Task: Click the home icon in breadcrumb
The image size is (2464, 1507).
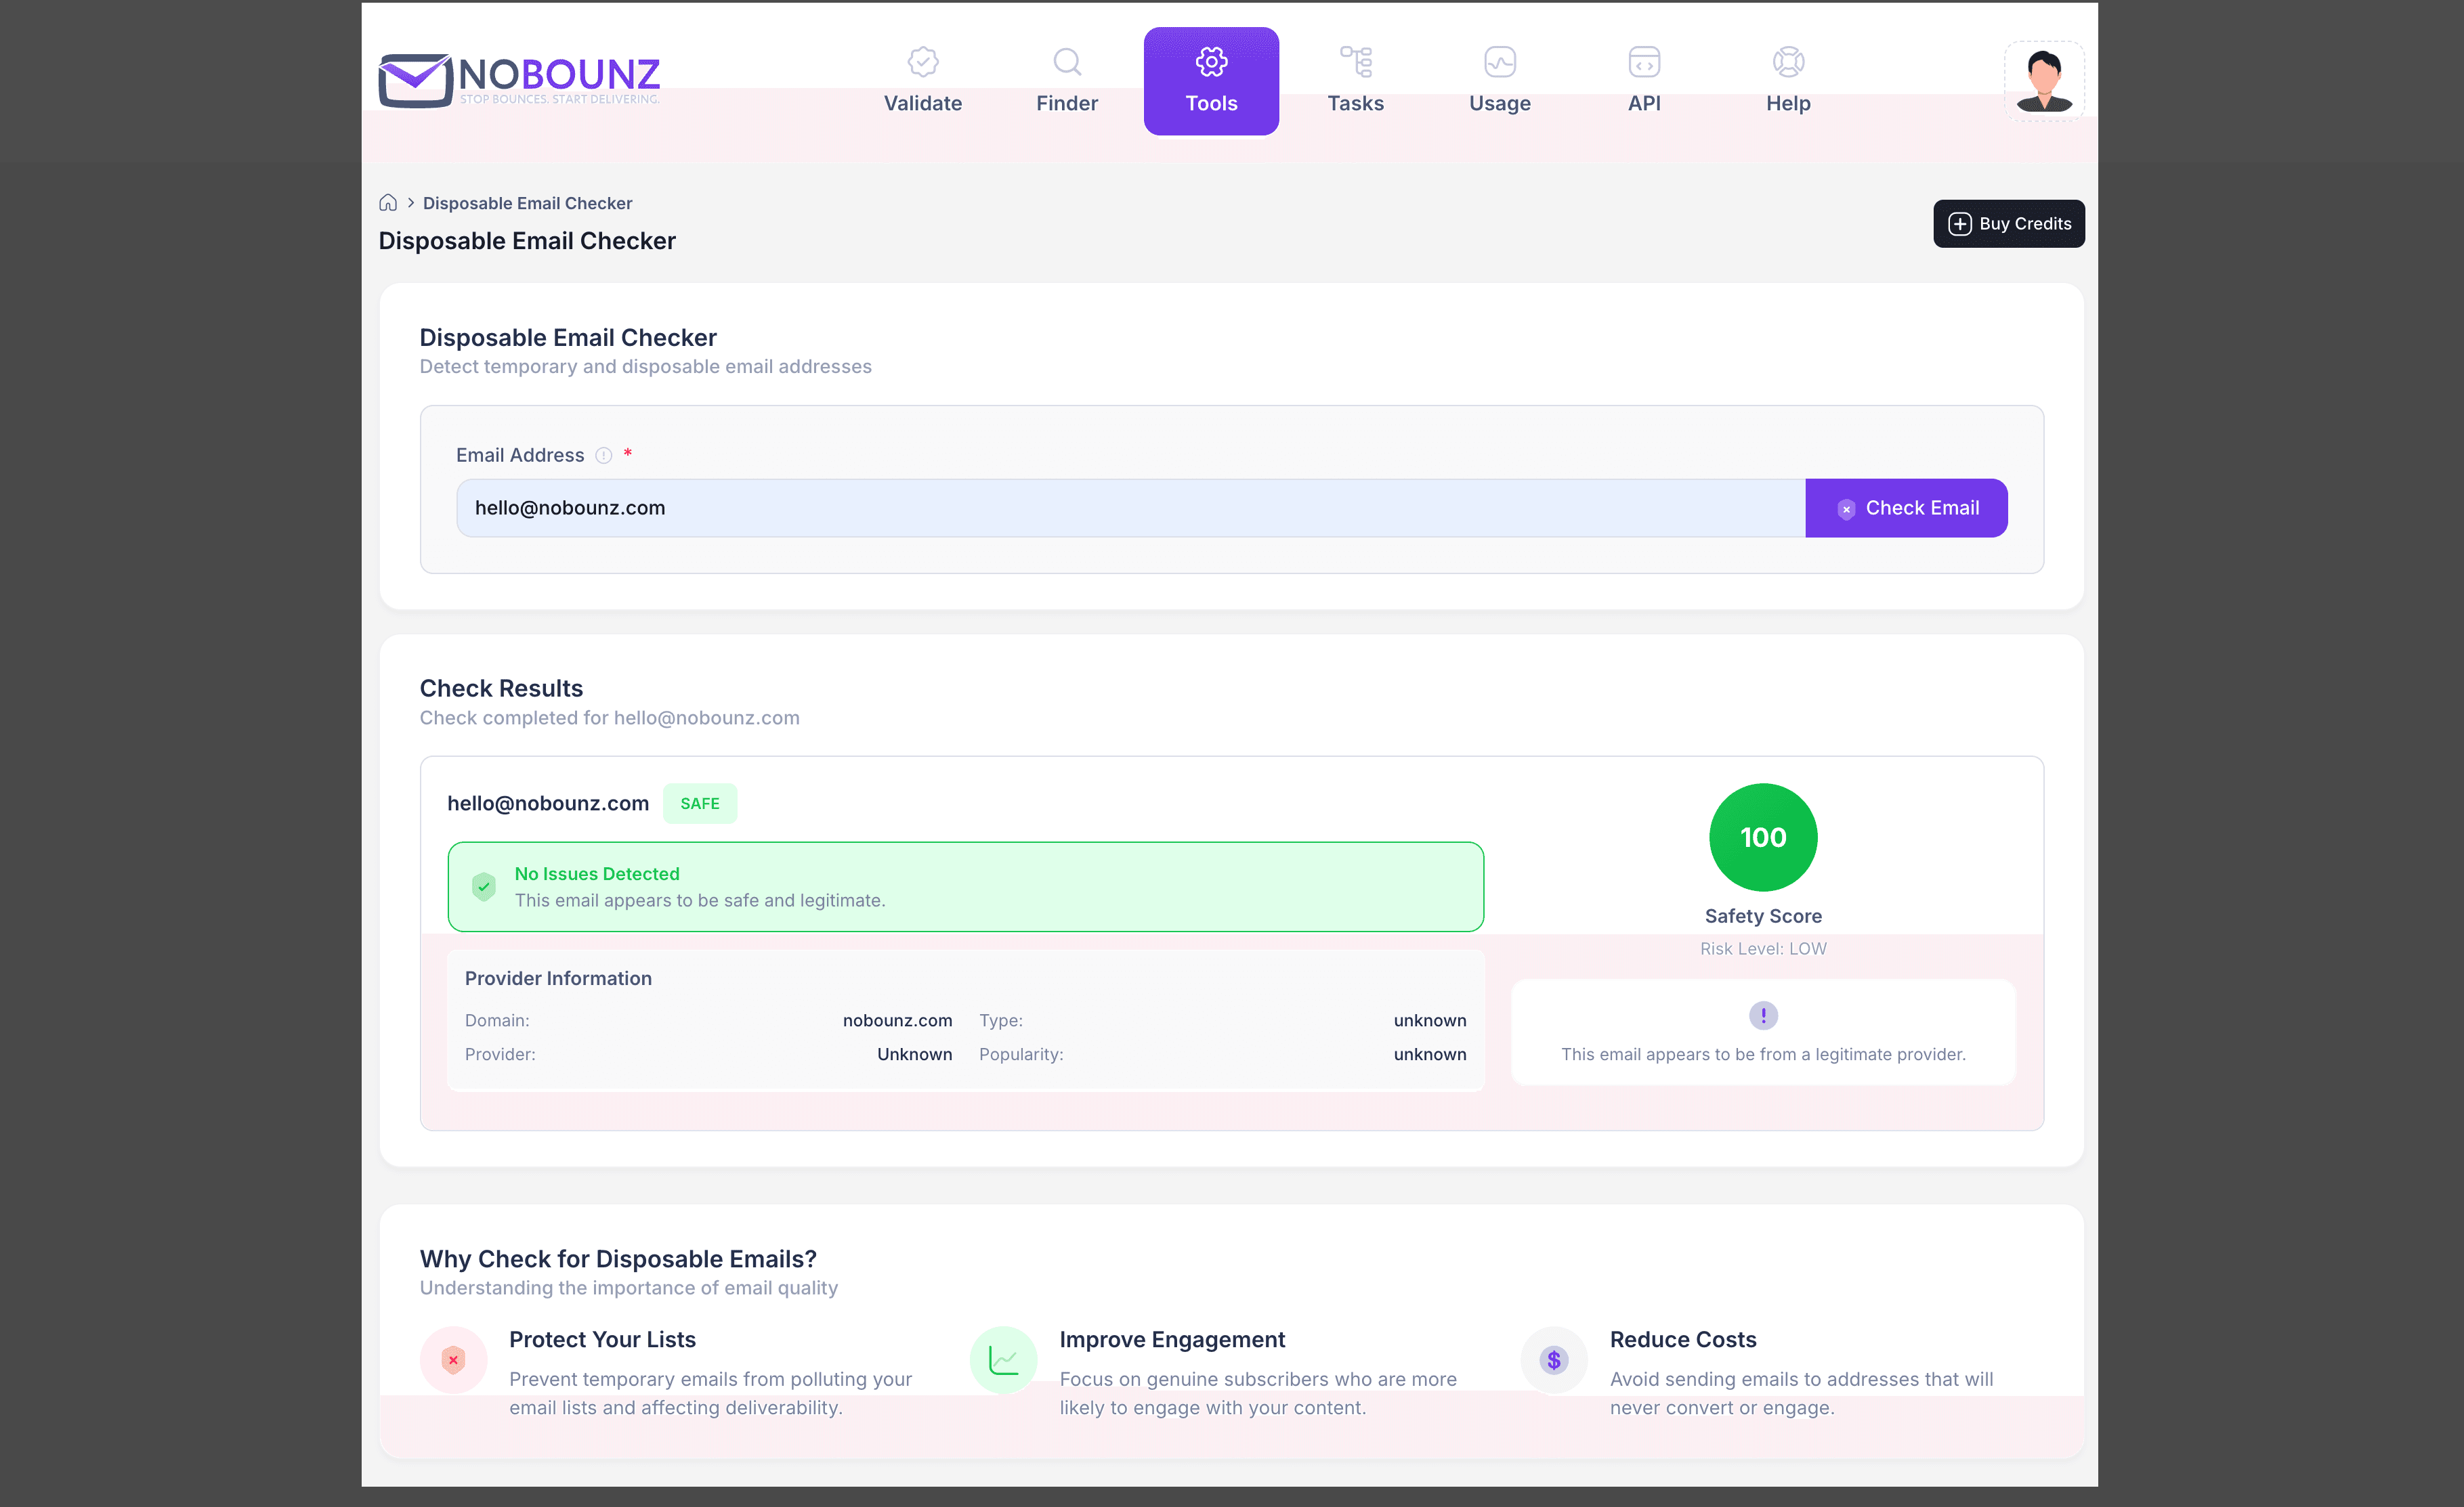Action: click(388, 202)
